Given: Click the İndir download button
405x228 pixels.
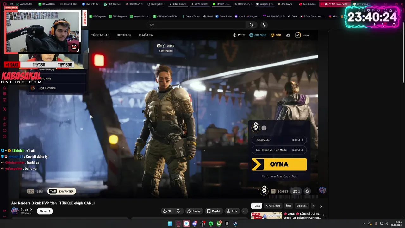Looking at the screenshot, I should point(232,211).
